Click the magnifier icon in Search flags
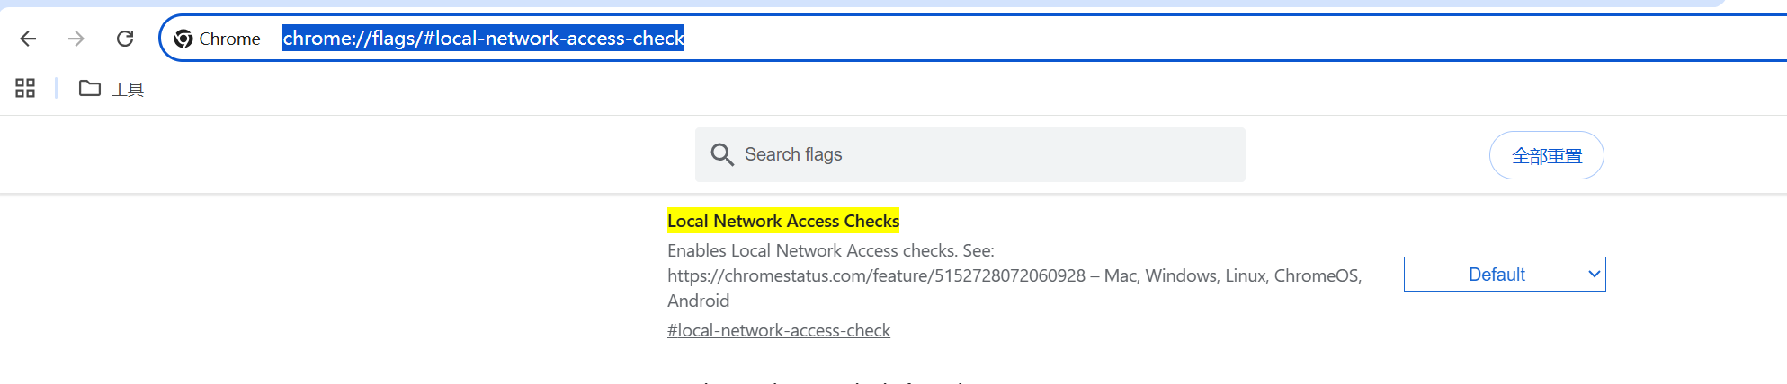 coord(721,154)
